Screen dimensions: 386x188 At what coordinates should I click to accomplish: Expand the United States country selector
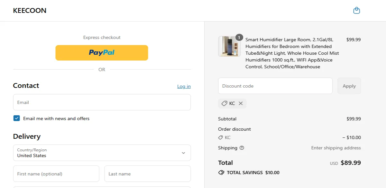click(x=102, y=153)
